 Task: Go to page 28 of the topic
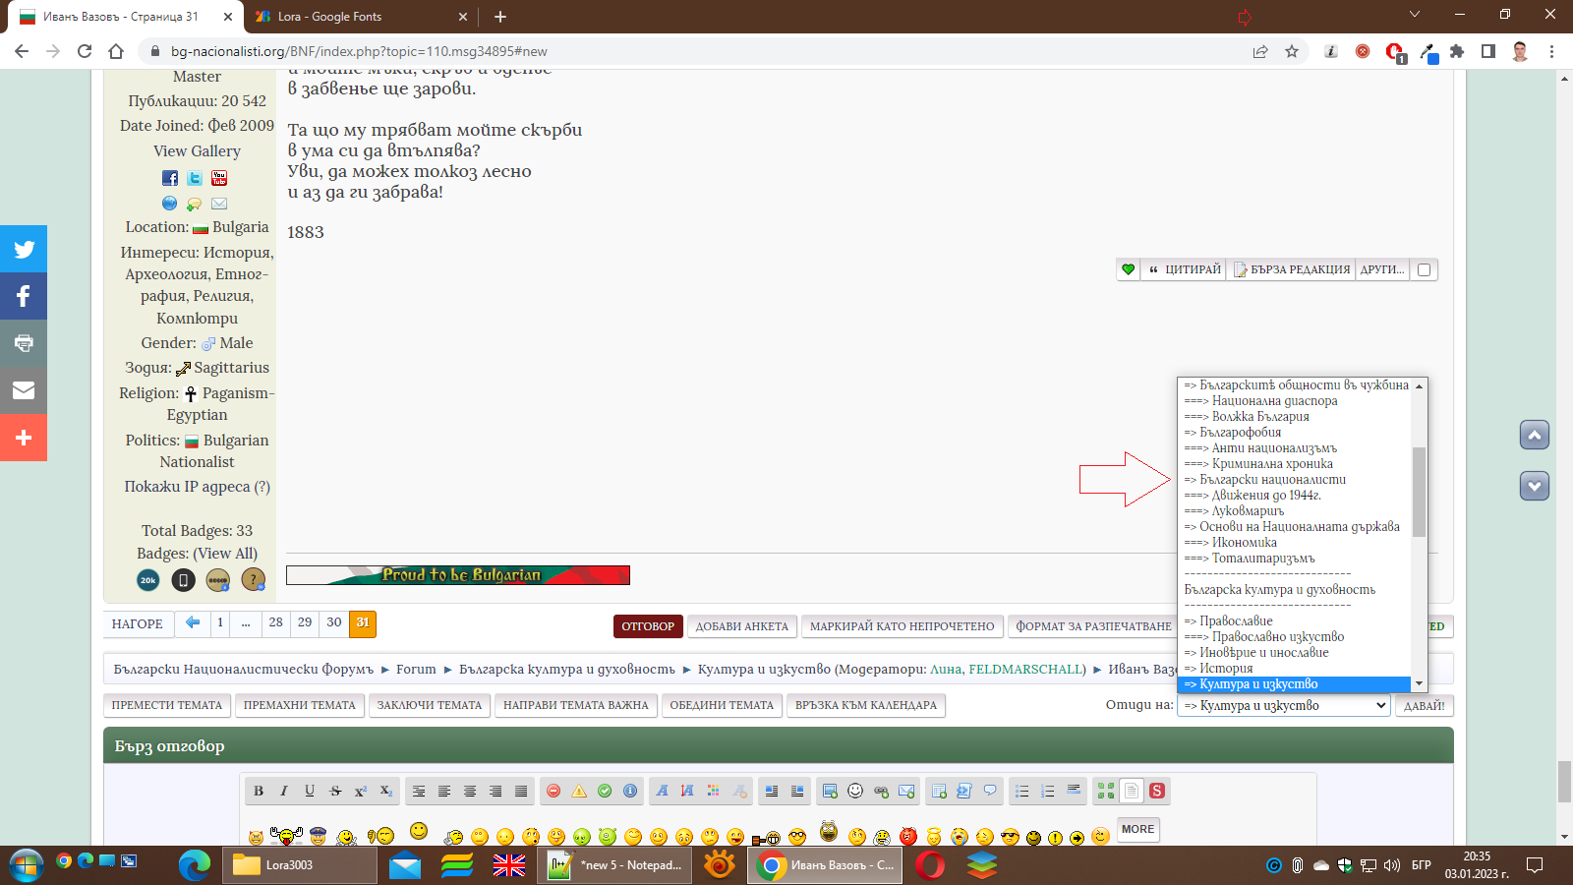(x=275, y=623)
